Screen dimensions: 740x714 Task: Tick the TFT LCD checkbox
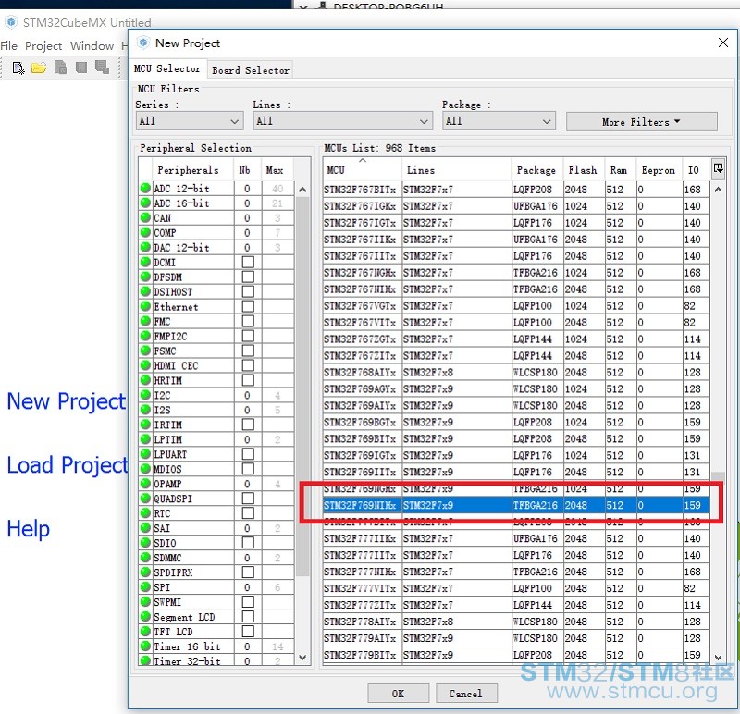pos(248,631)
